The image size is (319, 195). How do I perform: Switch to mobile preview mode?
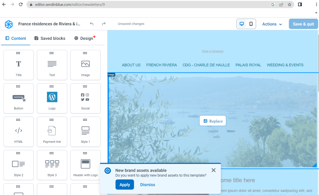point(251,24)
